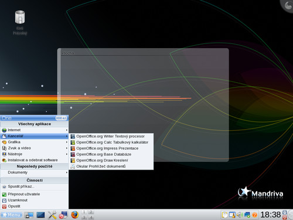Click Spustit příkaz... entry
Image resolution: width=293 pixels, height=220 pixels.
pos(35,187)
